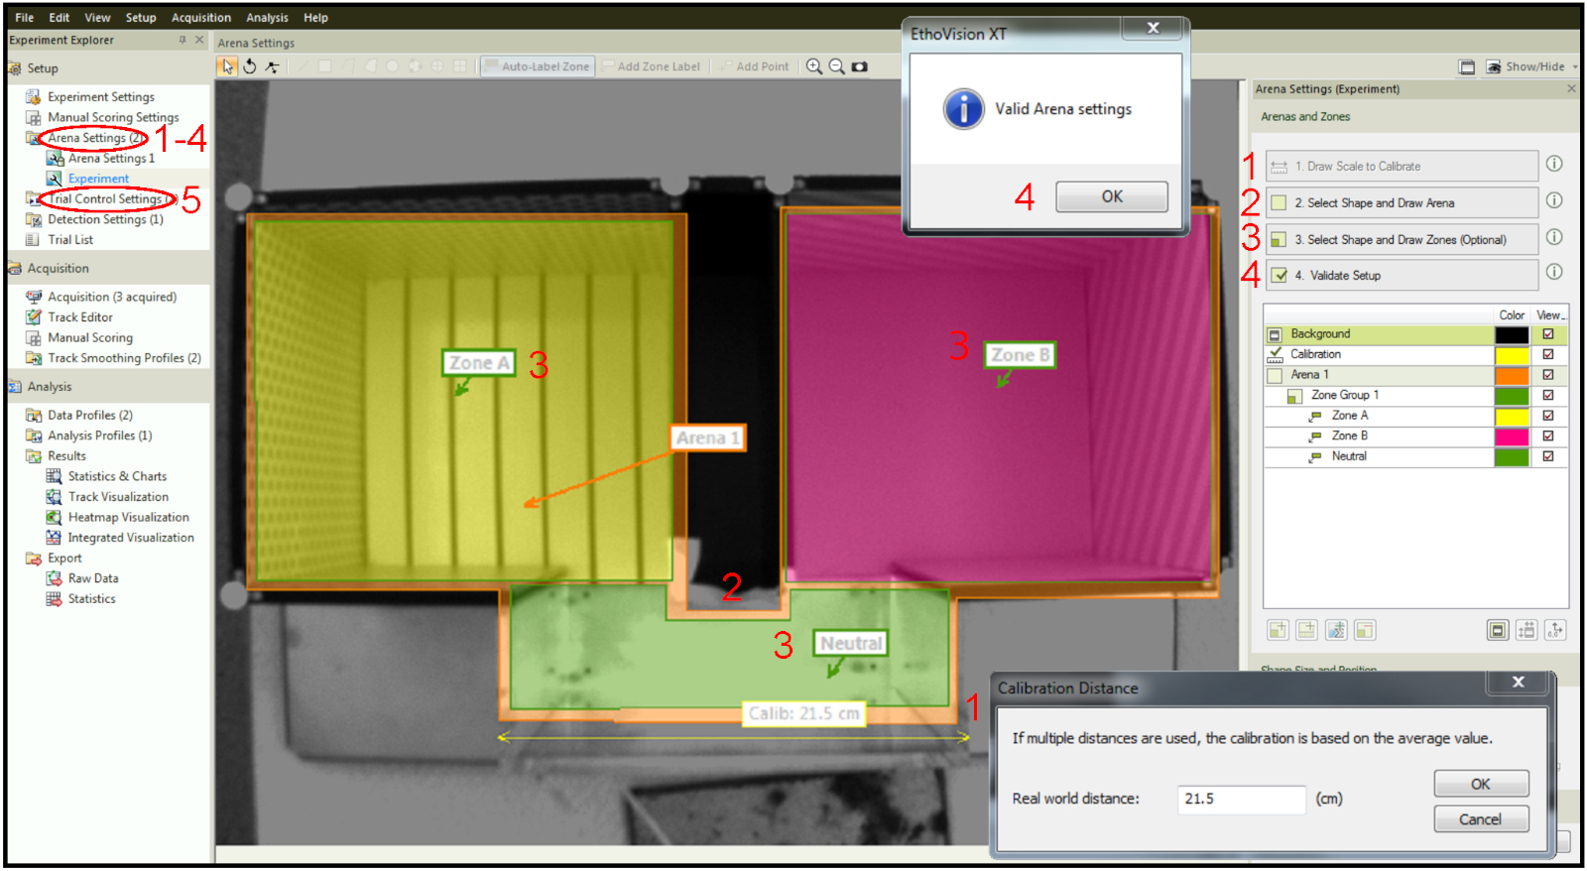Open the File menu
The width and height of the screenshot is (1587, 871).
[x=25, y=18]
